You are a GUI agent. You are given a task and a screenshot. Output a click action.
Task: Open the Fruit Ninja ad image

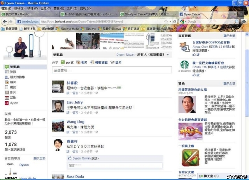point(190,157)
